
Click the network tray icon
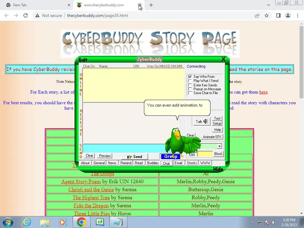point(259,222)
